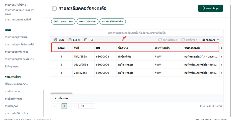The height and width of the screenshot is (120, 231).
Task: Open รายงานข้อมูลหัตถการคนไข้ in the sidebar
Action: pos(19,59)
